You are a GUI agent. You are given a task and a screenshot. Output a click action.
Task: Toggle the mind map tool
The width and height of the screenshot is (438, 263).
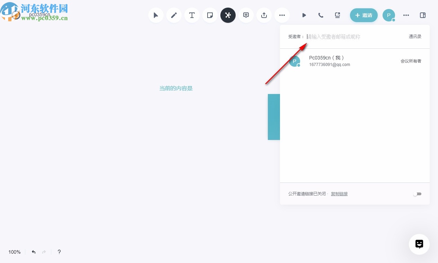[228, 15]
